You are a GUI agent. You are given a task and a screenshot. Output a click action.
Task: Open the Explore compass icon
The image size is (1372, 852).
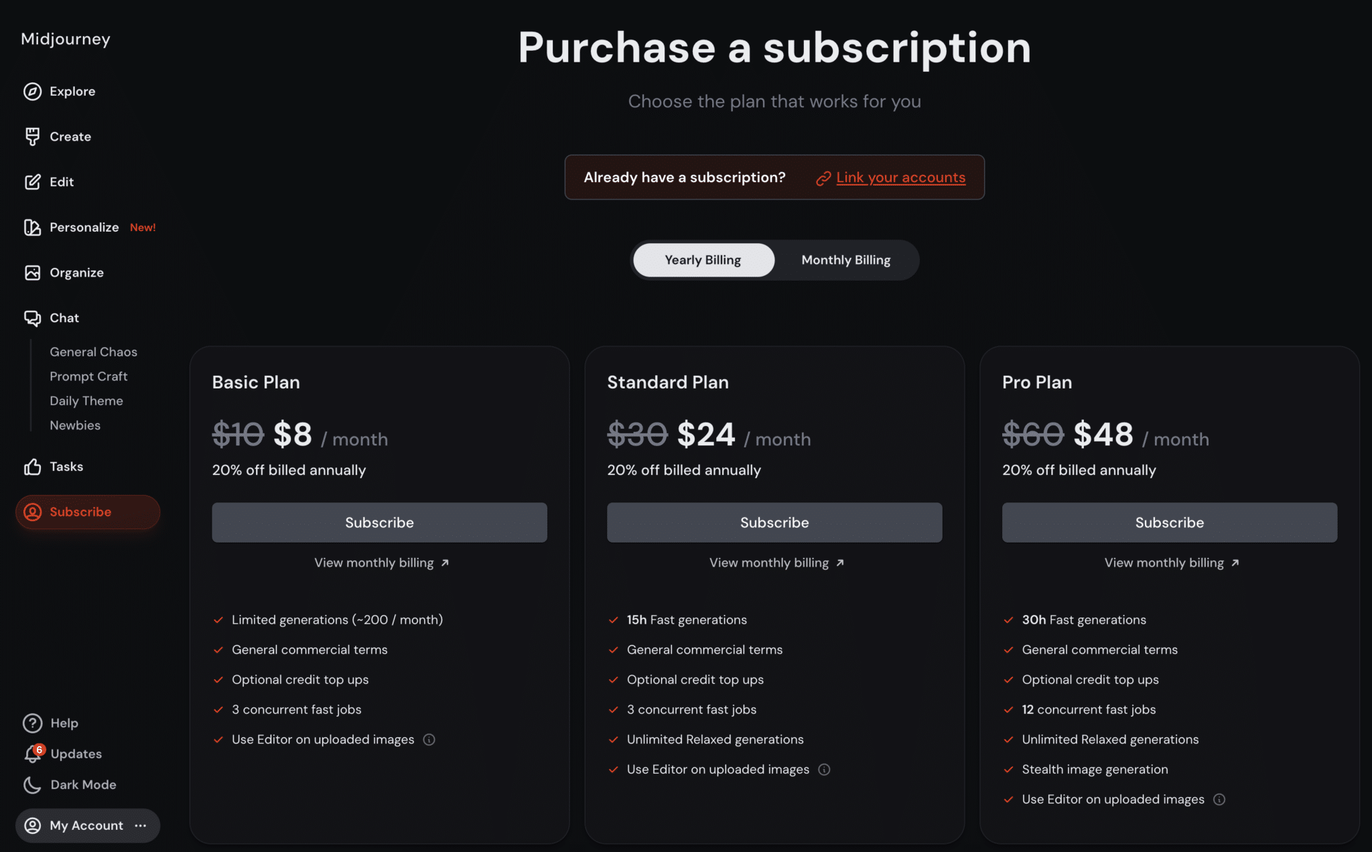point(32,92)
